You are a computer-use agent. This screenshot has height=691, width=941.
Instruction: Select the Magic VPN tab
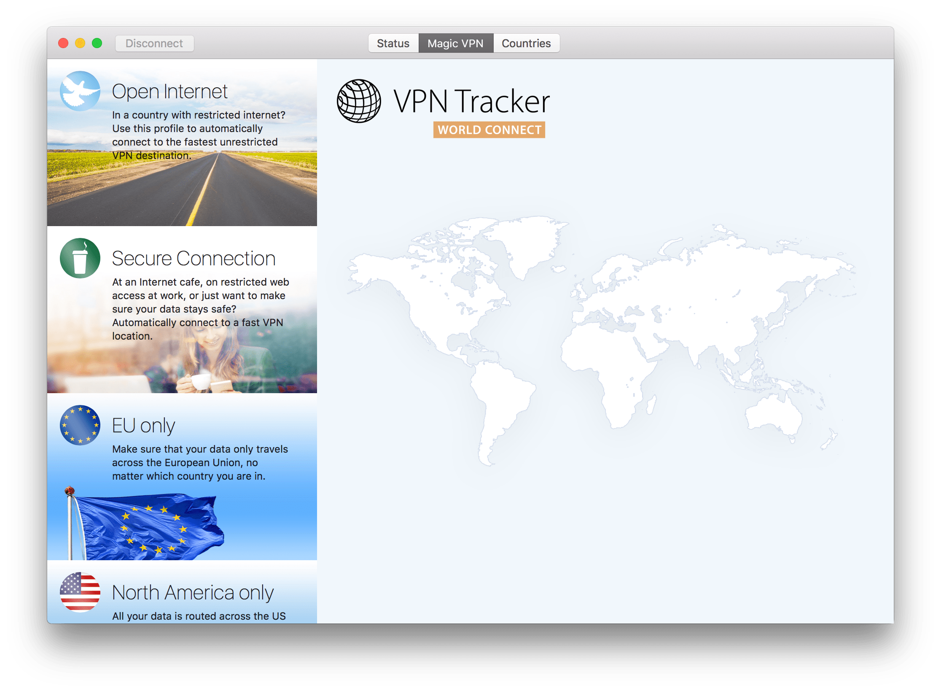click(x=455, y=43)
